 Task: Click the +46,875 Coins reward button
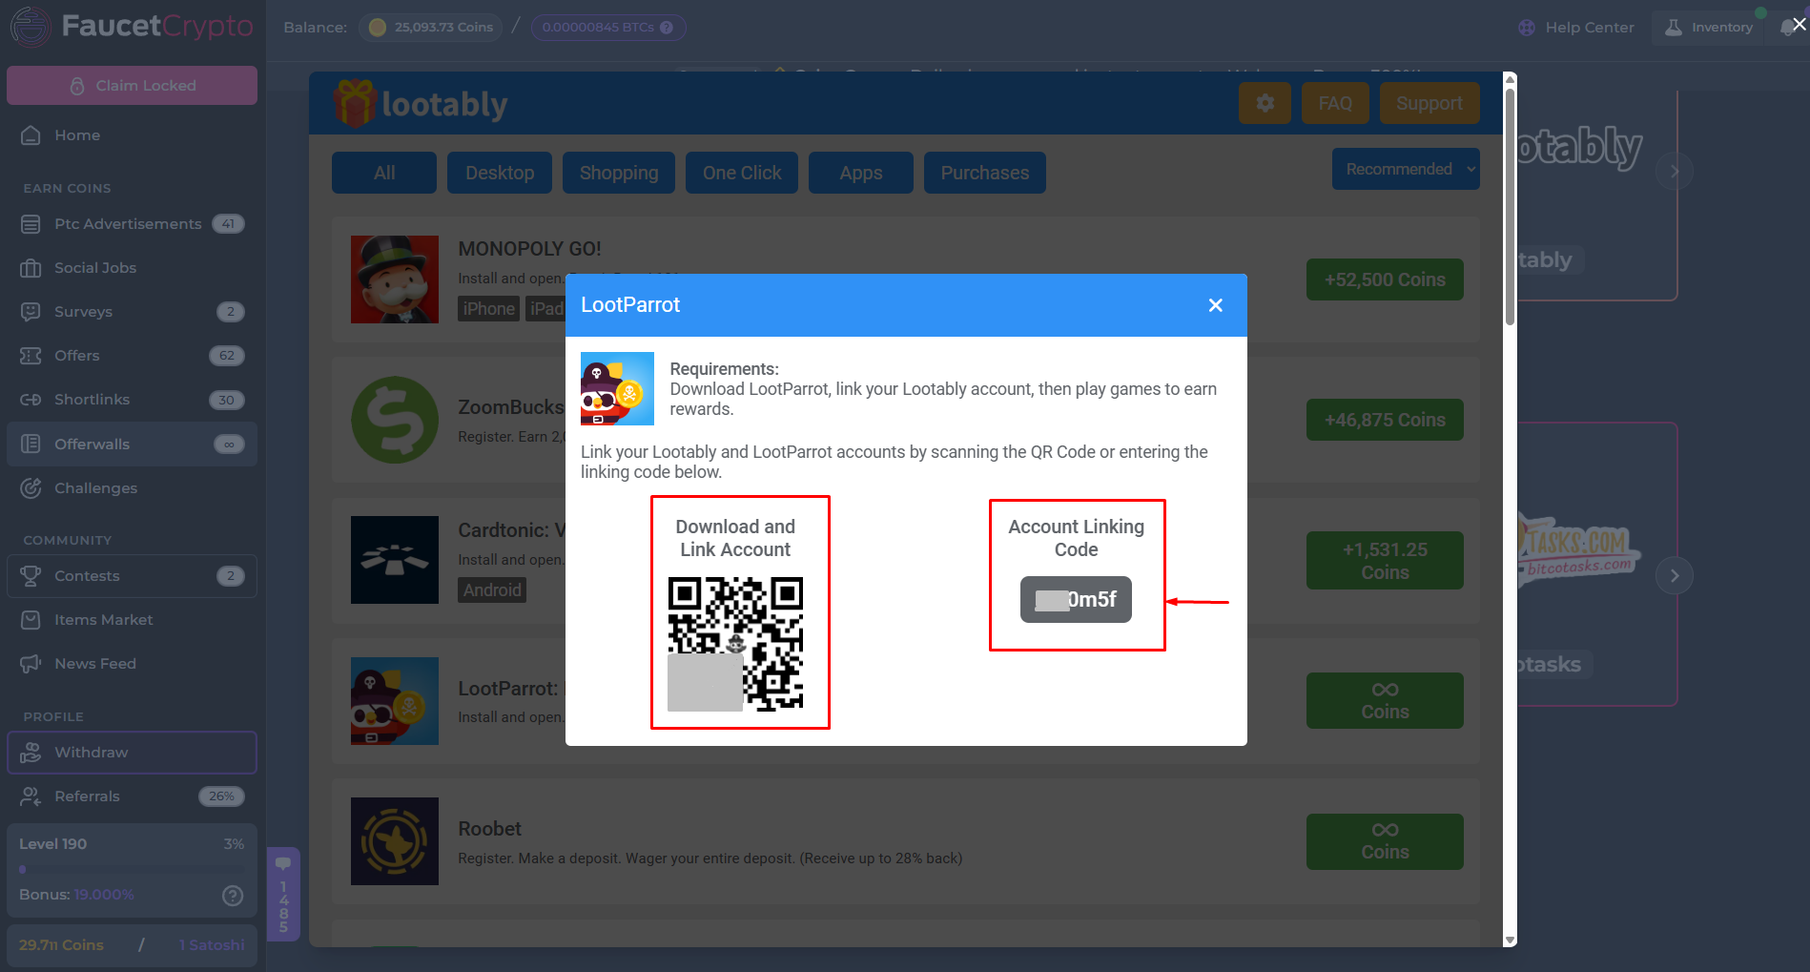click(x=1385, y=420)
